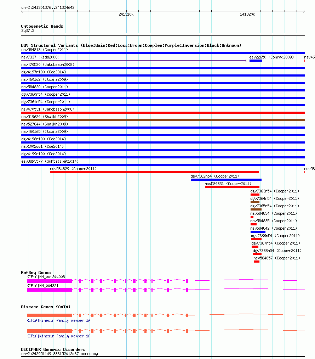The height and width of the screenshot is (359, 315).
Task: Click the nsv584813 (Cooper2011) variant label
Action: tap(45, 50)
